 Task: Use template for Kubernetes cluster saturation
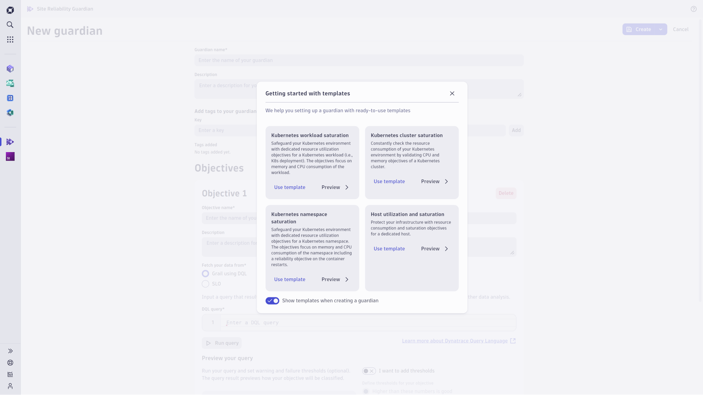(x=389, y=181)
